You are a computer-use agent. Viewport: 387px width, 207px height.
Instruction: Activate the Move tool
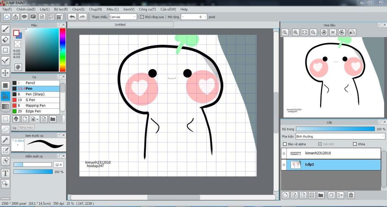point(5,73)
